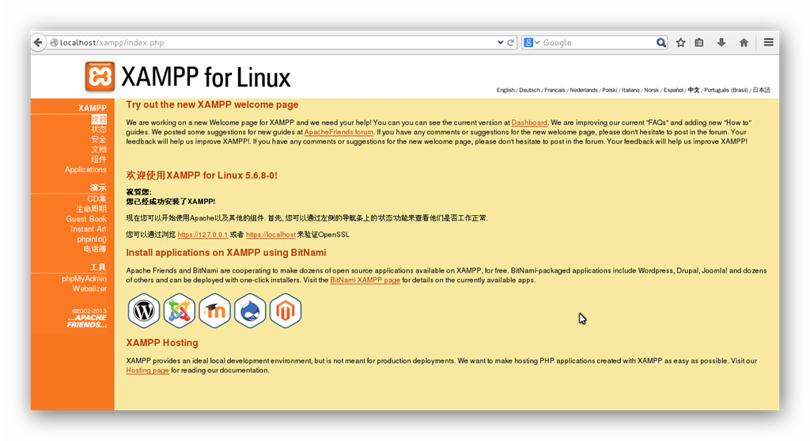Open 安全 in the sidebar
Screen dimensions: 810x441
99,139
